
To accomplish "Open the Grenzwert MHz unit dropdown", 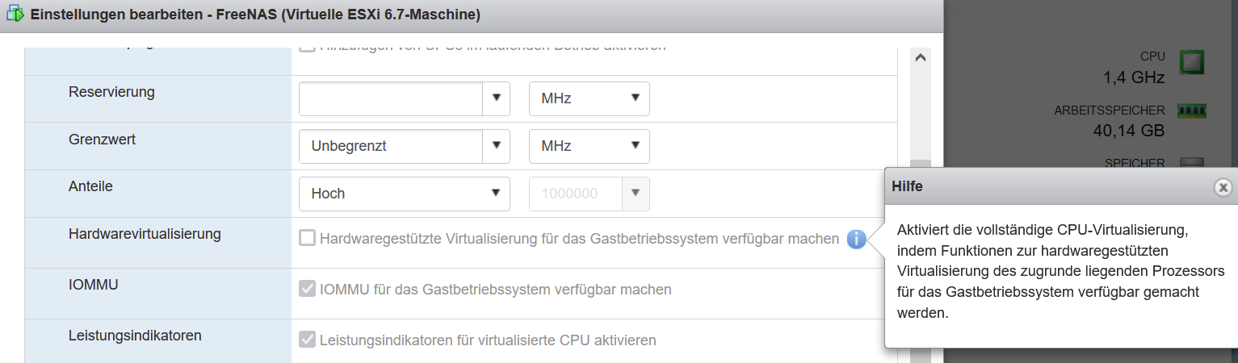I will [x=590, y=146].
